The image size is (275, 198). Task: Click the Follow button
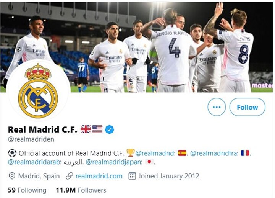pyautogui.click(x=247, y=107)
